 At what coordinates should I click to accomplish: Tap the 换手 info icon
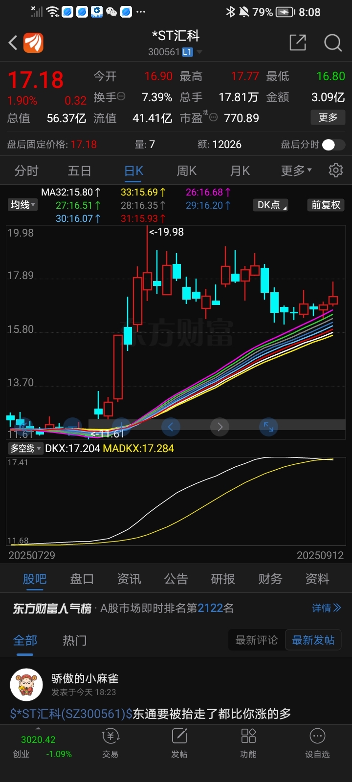[121, 96]
